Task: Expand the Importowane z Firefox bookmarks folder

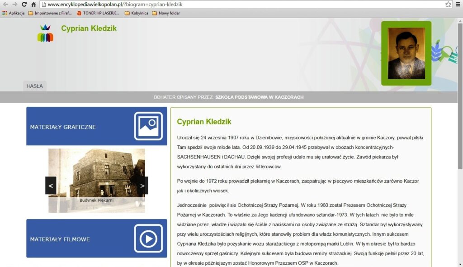Action: (50, 13)
